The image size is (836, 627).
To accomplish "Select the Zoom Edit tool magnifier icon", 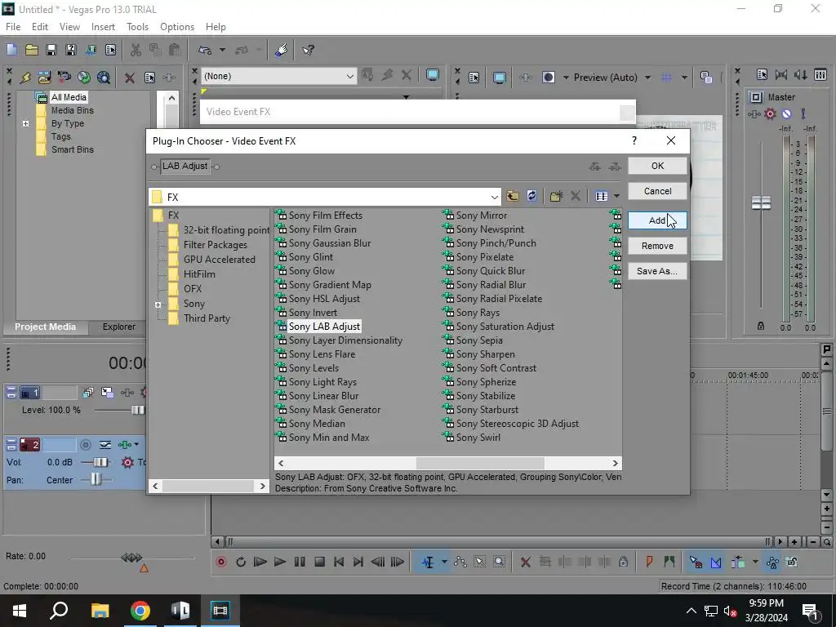I will [x=499, y=562].
